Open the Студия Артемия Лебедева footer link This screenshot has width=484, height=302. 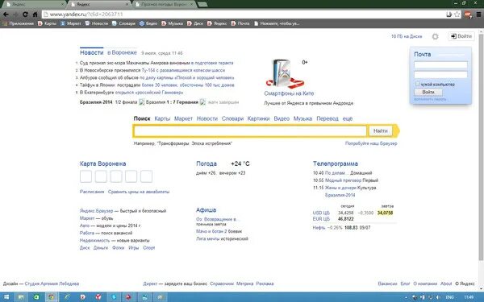pyautogui.click(x=52, y=283)
